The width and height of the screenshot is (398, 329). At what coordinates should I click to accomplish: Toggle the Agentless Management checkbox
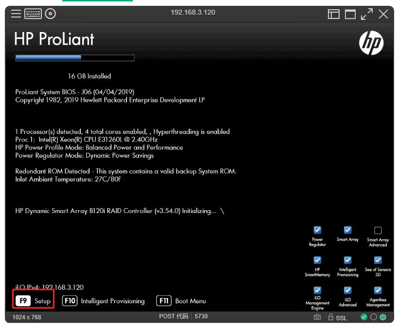pyautogui.click(x=378, y=290)
